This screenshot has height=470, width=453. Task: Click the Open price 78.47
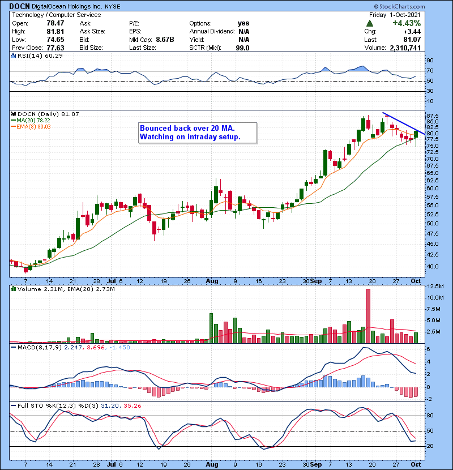(x=55, y=23)
